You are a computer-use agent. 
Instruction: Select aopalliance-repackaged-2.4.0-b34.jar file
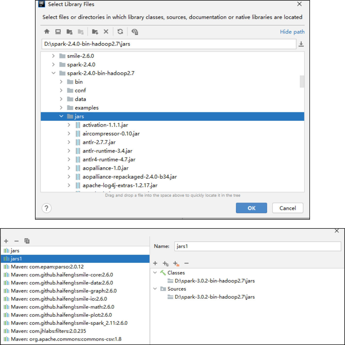coord(130,177)
